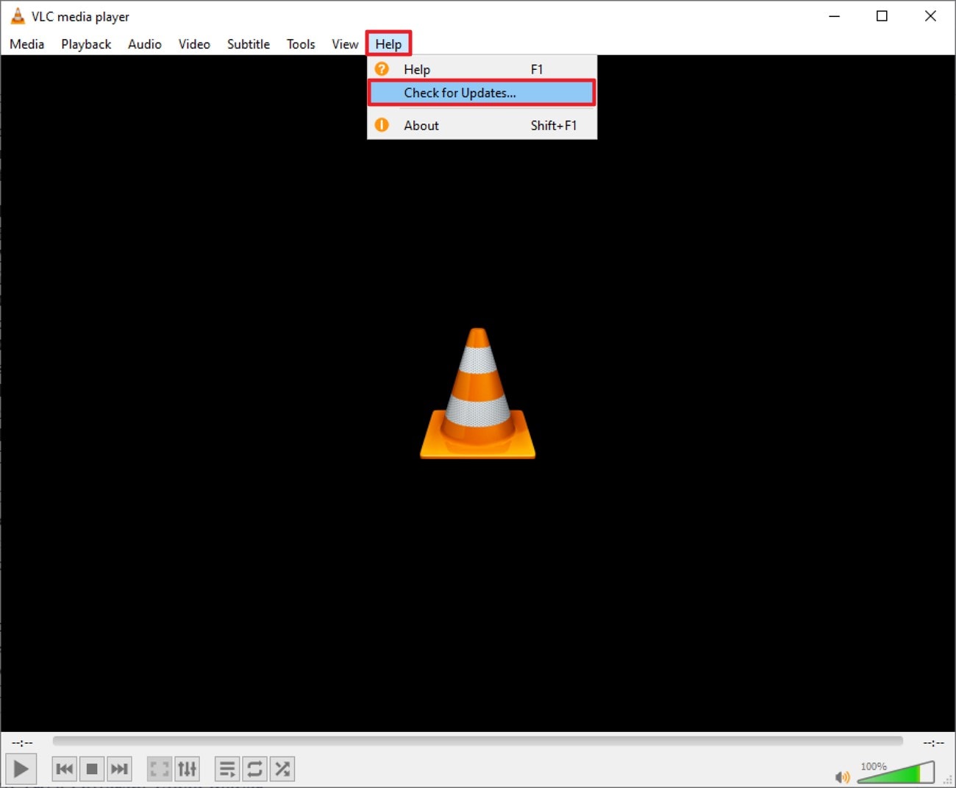Open the Tools menu

(x=301, y=44)
